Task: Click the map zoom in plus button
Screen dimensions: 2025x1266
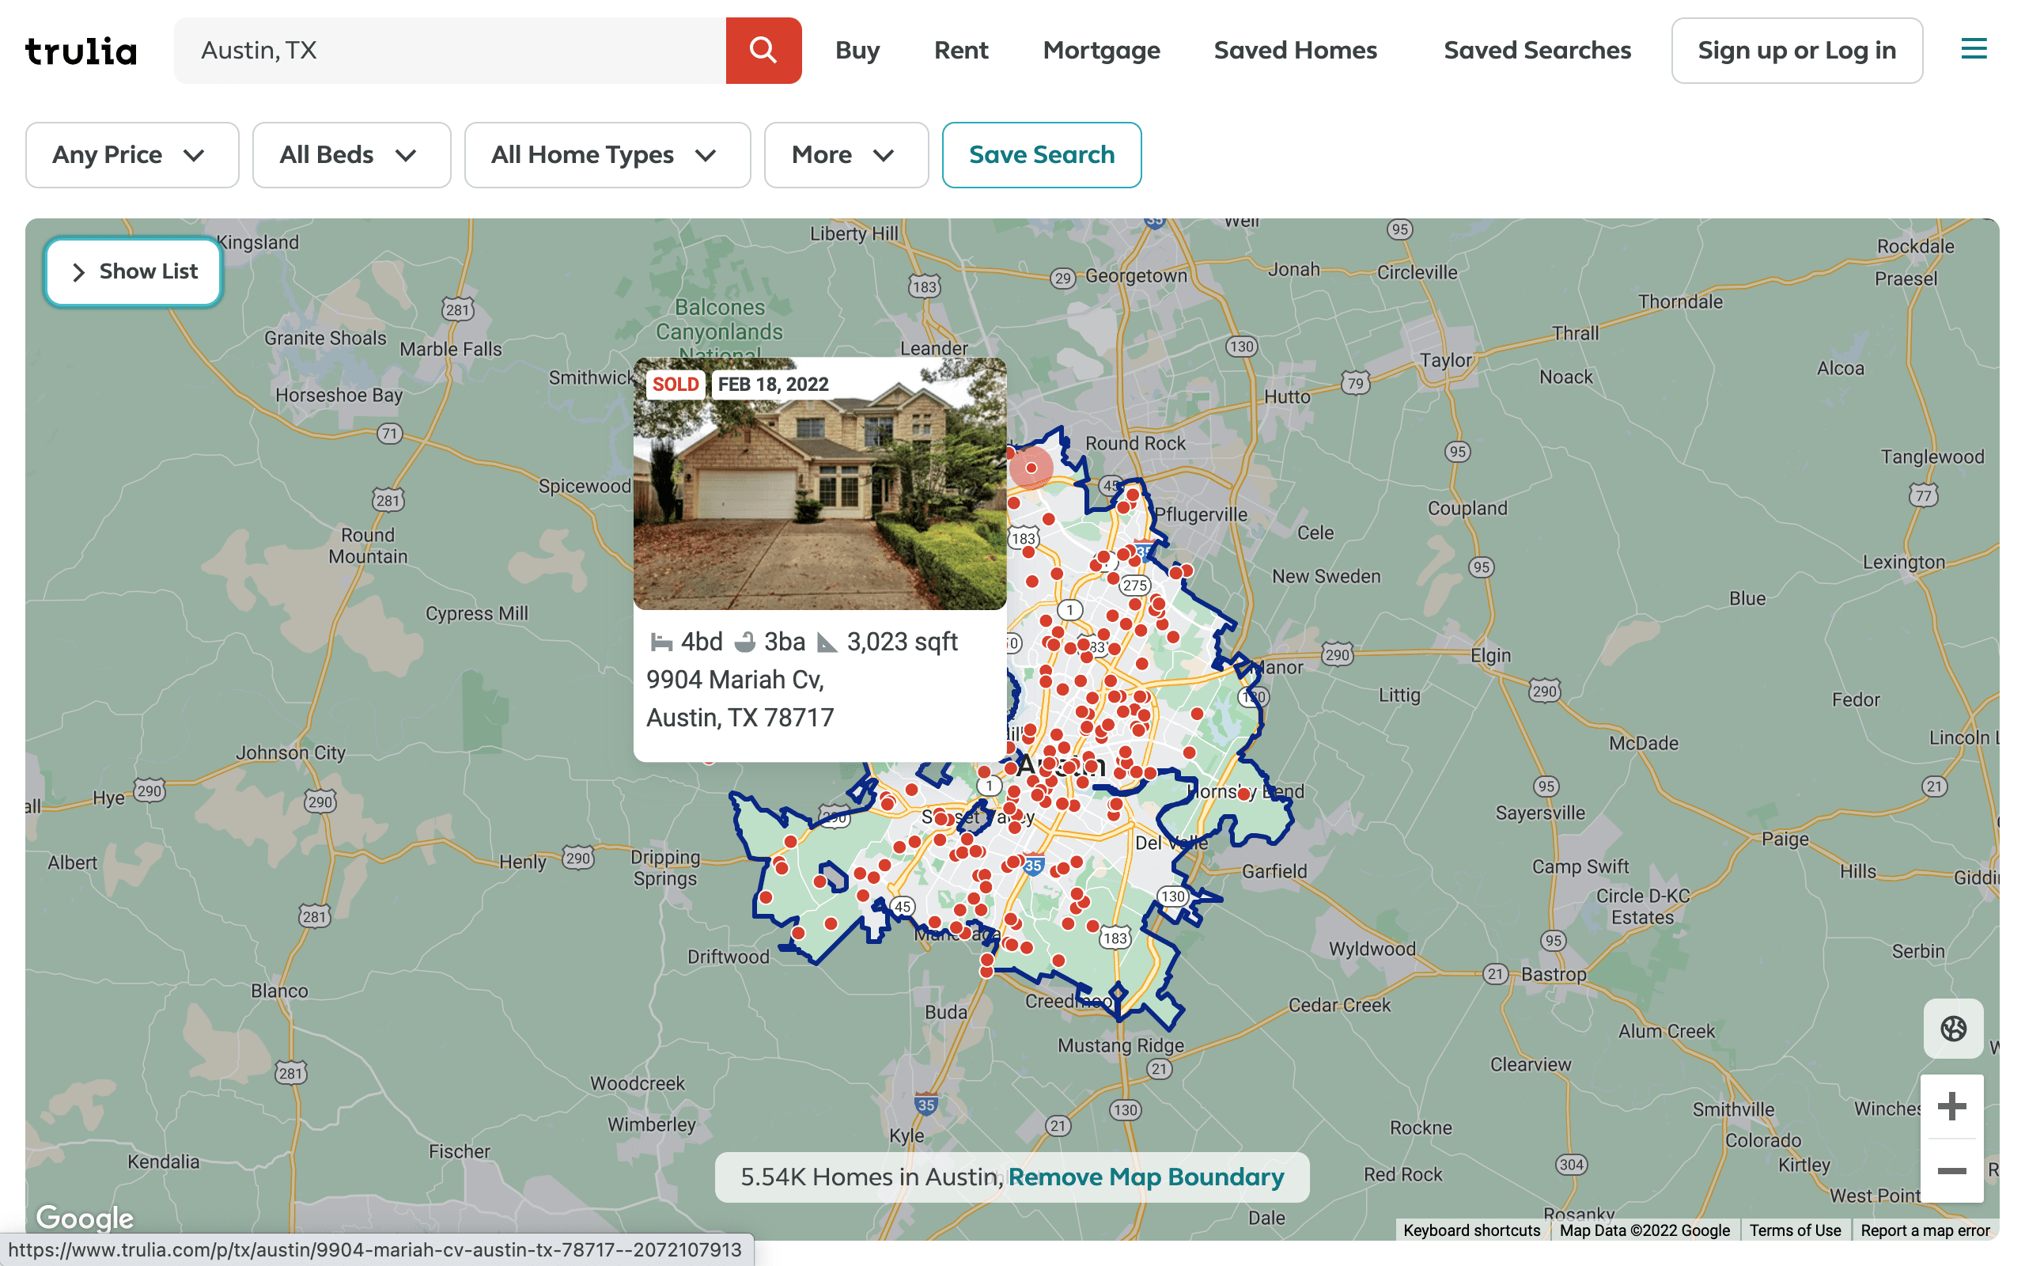Action: 1951,1106
